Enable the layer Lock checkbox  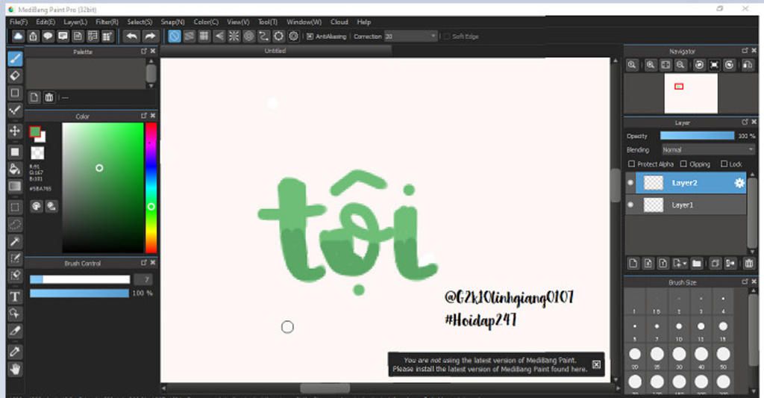(x=724, y=164)
